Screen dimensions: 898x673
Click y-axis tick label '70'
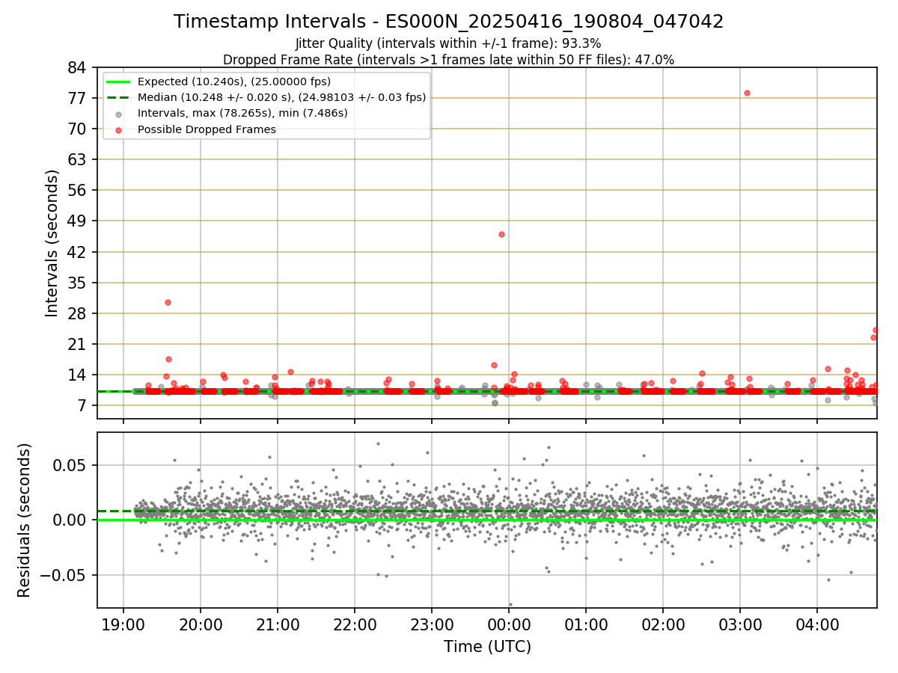(77, 129)
